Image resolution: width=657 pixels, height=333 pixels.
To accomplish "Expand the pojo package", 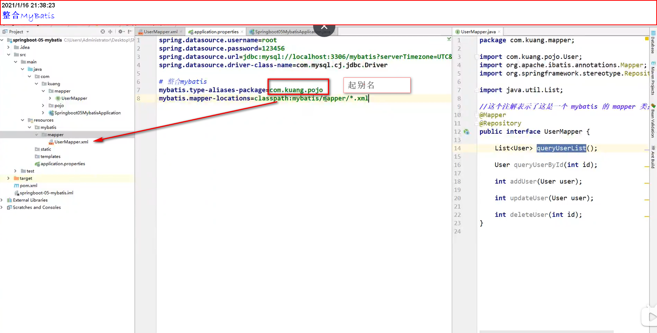I will [x=43, y=106].
